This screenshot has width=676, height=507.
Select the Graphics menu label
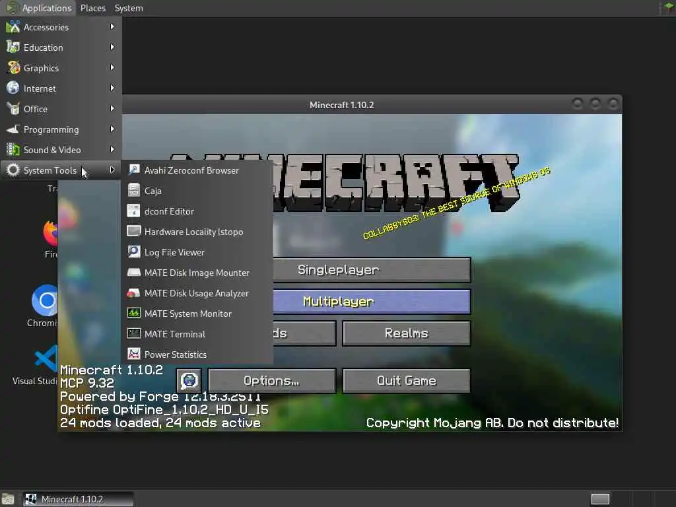(x=41, y=68)
